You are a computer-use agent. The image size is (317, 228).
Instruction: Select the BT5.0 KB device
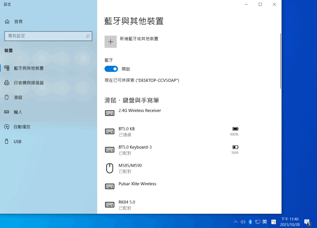[x=172, y=131]
